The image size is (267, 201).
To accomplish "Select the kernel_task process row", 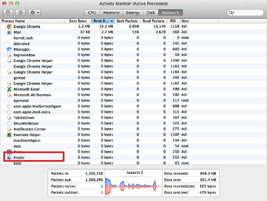I will coord(133,38).
